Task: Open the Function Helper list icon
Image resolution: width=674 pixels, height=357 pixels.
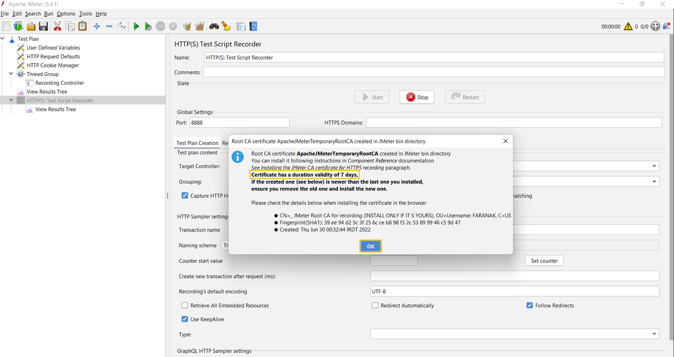Action: coord(241,26)
